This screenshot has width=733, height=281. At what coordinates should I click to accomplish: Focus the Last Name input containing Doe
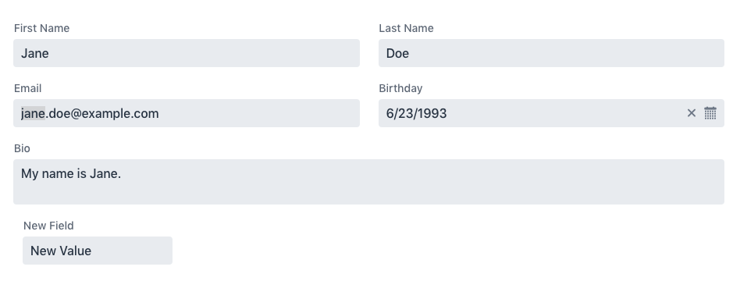click(x=551, y=53)
